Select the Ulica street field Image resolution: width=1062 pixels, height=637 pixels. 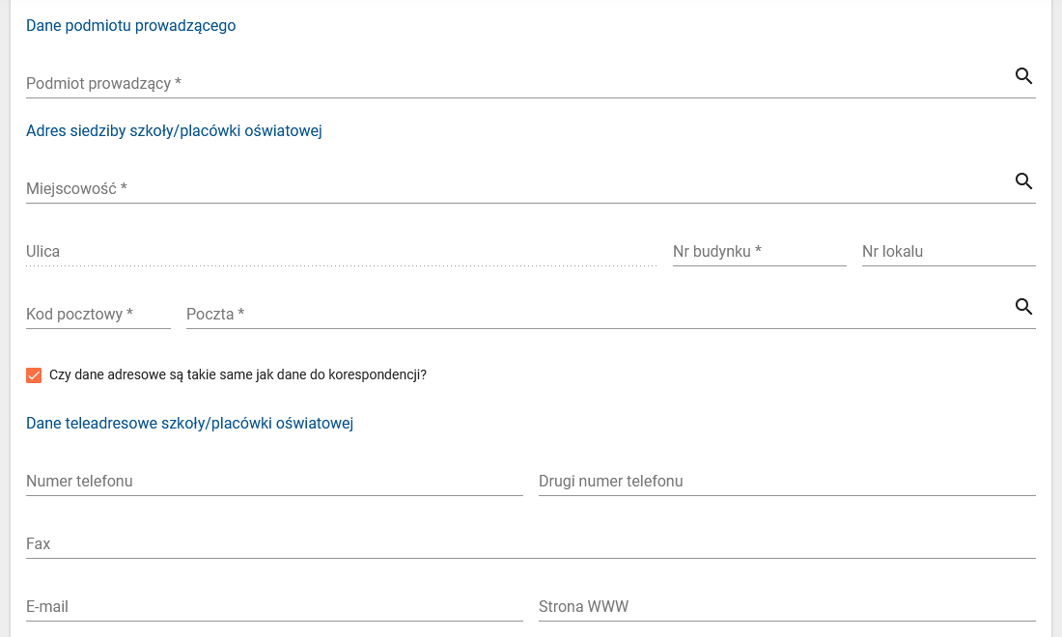coord(341,252)
